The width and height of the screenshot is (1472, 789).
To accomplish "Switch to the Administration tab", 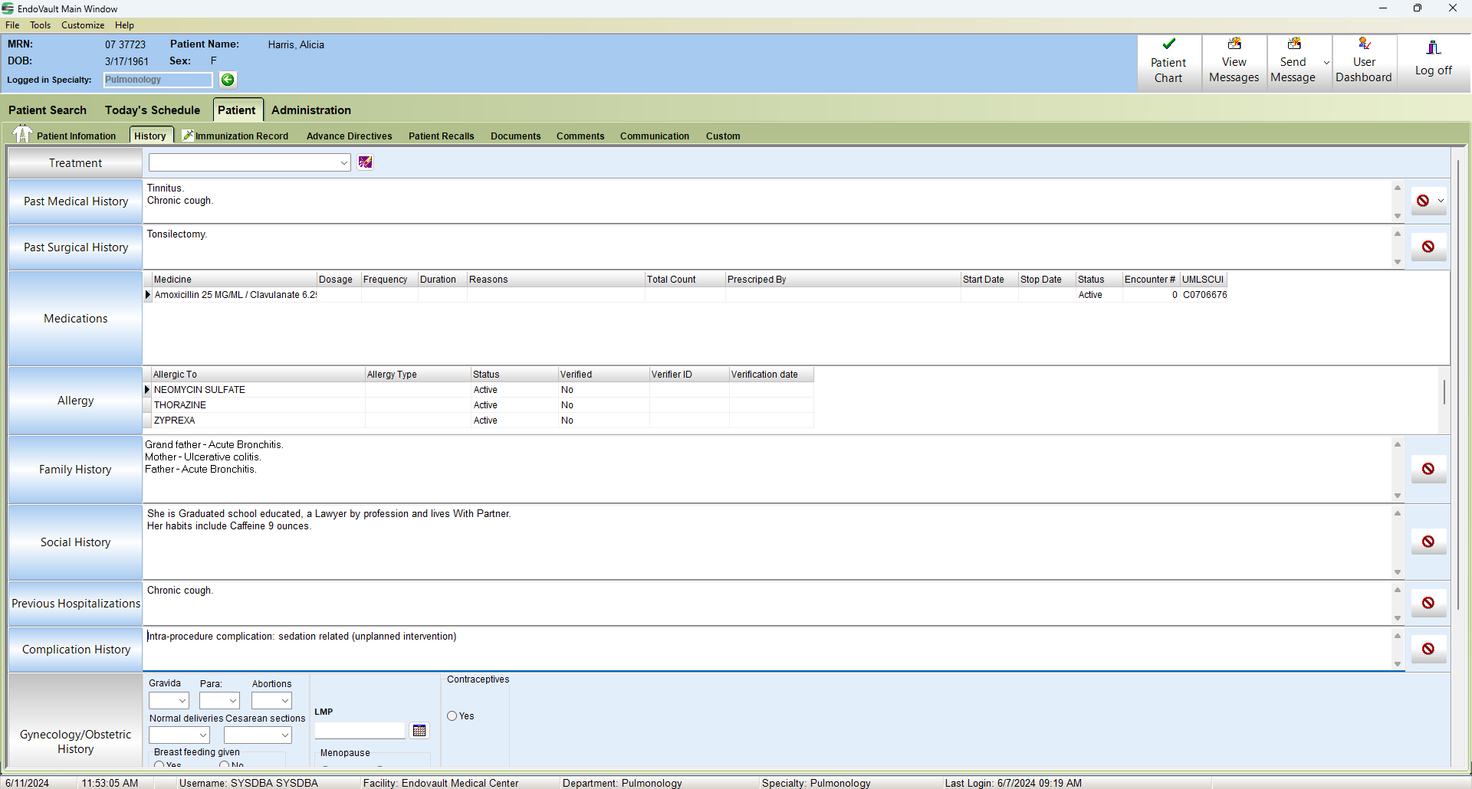I will pos(310,110).
